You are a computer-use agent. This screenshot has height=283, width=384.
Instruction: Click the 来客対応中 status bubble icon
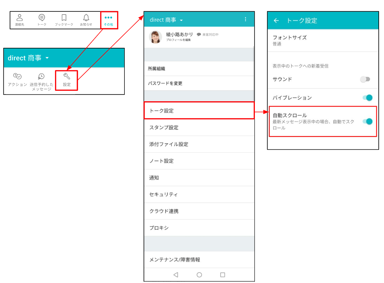tap(199, 34)
